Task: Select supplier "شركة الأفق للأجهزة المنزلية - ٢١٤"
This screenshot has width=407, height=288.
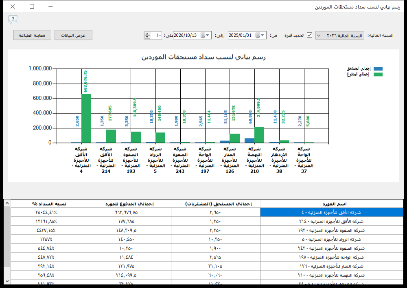Action: tap(331, 222)
